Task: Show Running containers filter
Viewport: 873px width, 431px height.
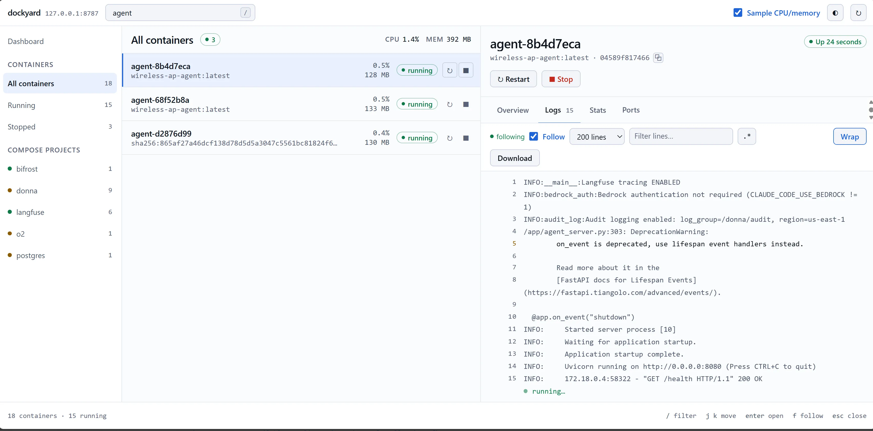Action: click(x=60, y=105)
